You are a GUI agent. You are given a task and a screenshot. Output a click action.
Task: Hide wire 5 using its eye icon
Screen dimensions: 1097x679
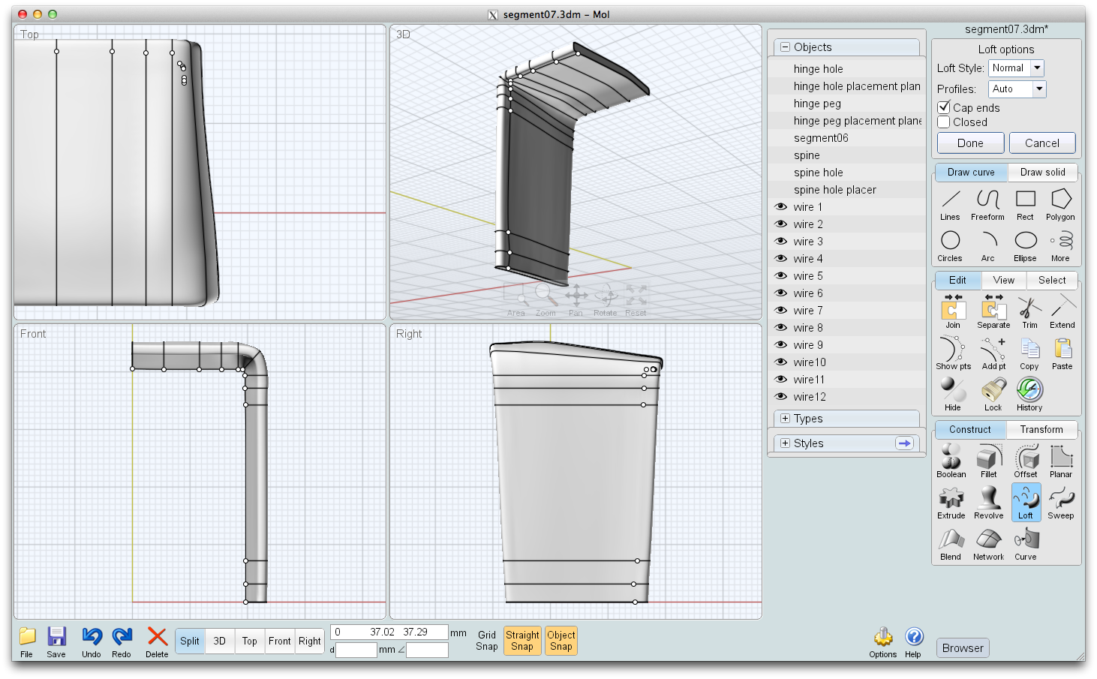[x=781, y=276]
